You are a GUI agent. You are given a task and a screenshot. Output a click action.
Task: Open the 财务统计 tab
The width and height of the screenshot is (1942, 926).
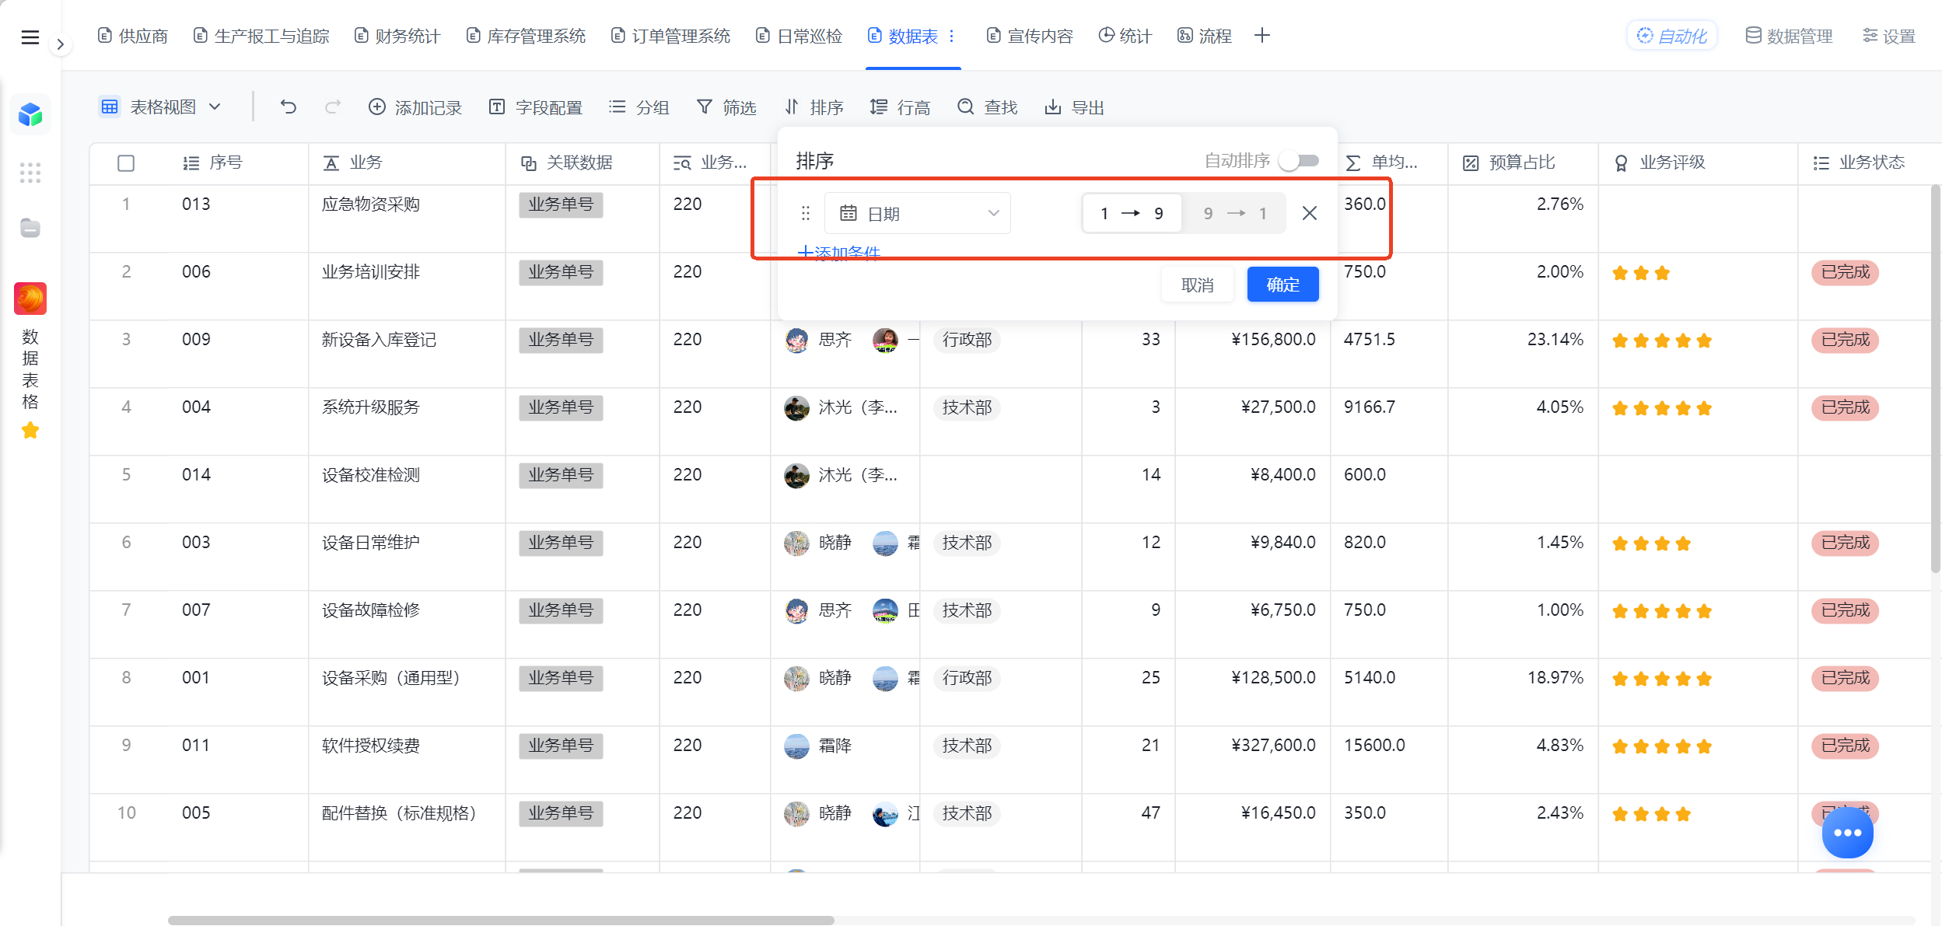click(397, 36)
